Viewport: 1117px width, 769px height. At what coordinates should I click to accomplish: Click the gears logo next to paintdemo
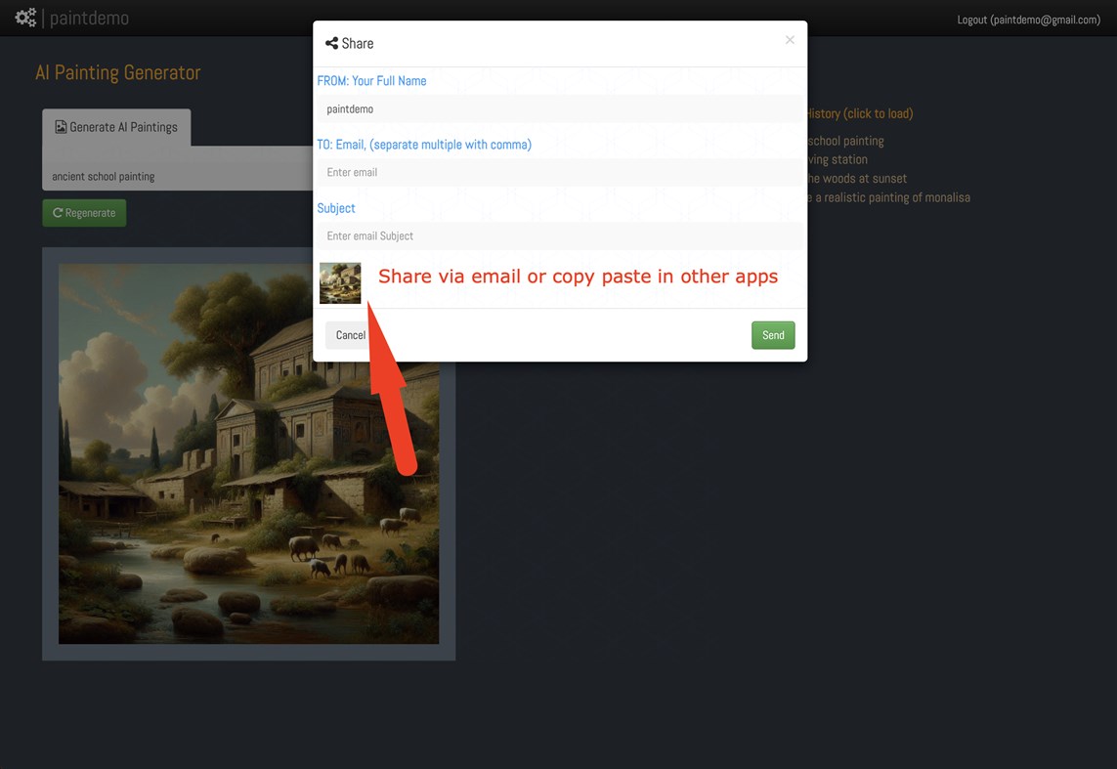click(24, 17)
